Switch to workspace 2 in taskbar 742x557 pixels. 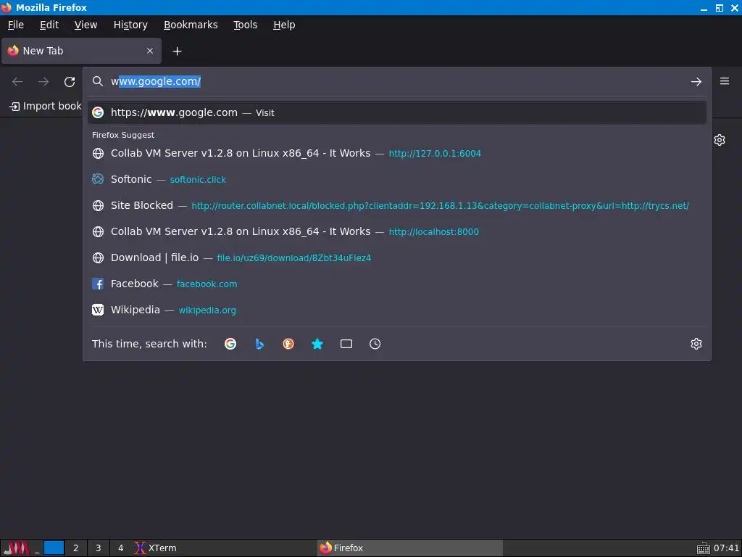(75, 548)
